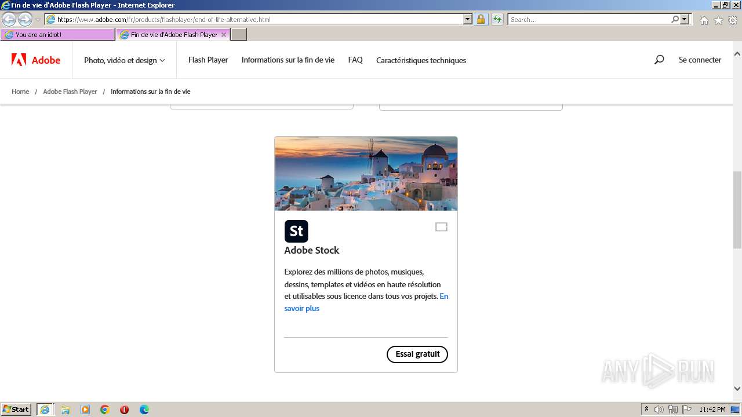Image resolution: width=742 pixels, height=417 pixels.
Task: Click Se connecter
Action: click(x=700, y=60)
